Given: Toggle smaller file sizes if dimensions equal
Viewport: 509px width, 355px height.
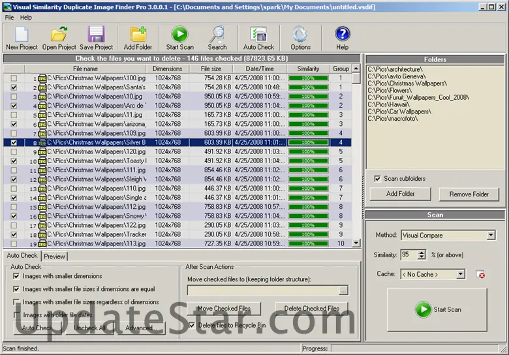Looking at the screenshot, I should pyautogui.click(x=16, y=289).
